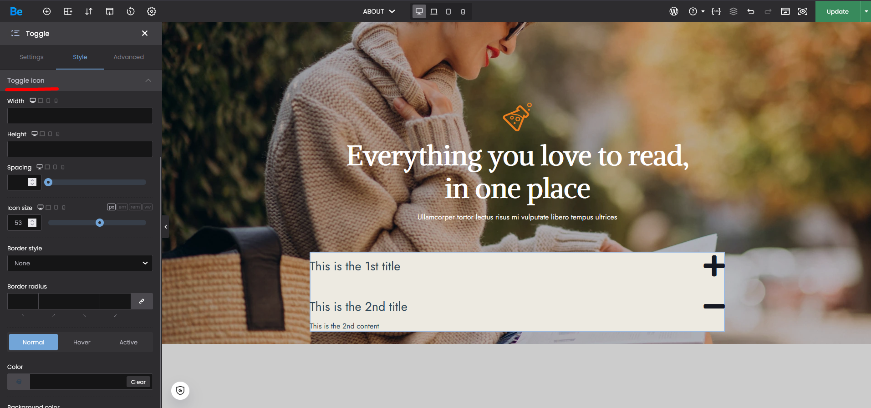Click the Update button
This screenshot has width=871, height=408.
[x=837, y=11]
